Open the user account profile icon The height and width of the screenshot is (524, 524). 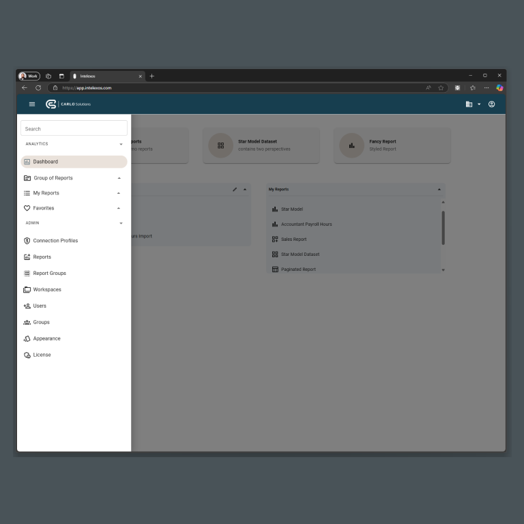tap(491, 104)
